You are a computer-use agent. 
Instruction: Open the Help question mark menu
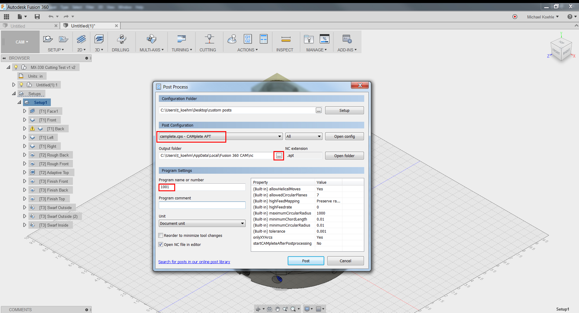[571, 17]
